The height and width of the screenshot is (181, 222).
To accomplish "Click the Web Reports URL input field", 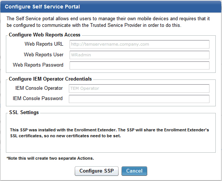I will click(139, 45).
